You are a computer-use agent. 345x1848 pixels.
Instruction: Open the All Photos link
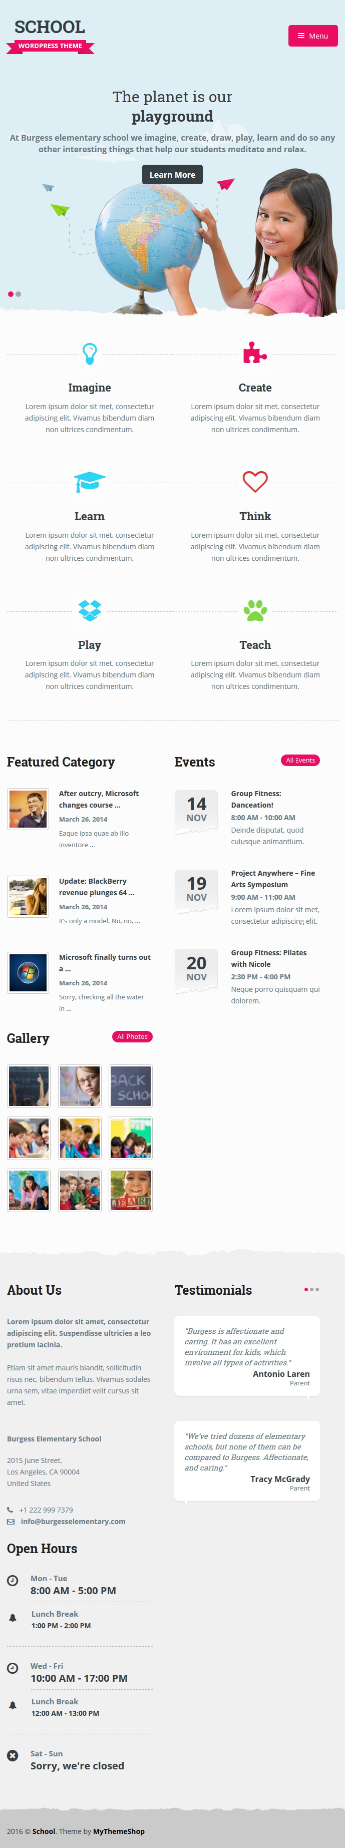tap(132, 1036)
